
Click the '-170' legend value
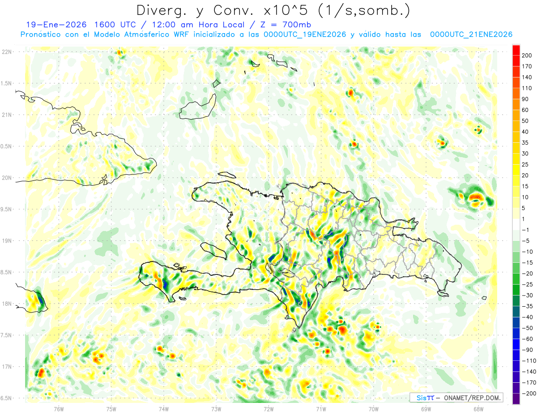[x=528, y=382]
